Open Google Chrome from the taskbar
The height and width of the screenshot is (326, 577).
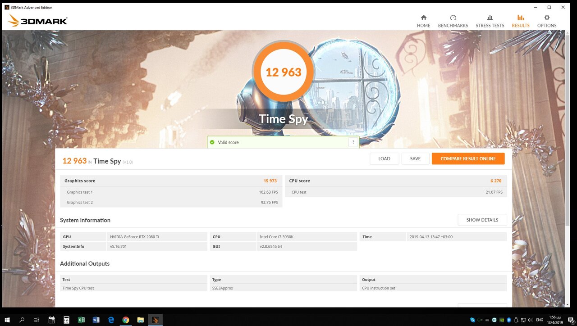(126, 320)
